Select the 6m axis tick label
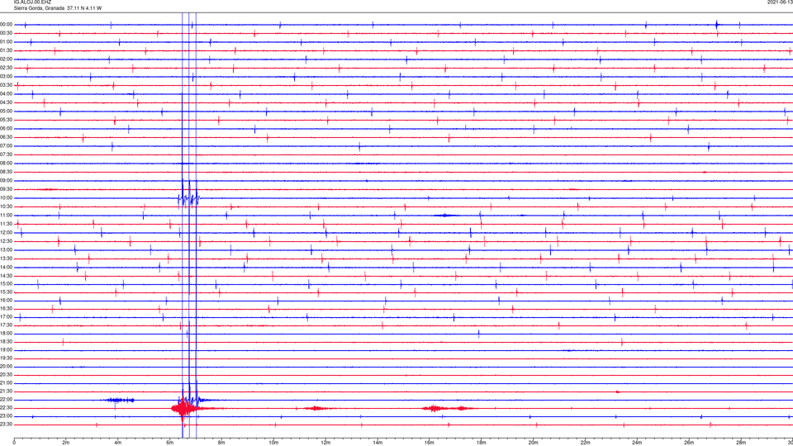 (x=169, y=443)
